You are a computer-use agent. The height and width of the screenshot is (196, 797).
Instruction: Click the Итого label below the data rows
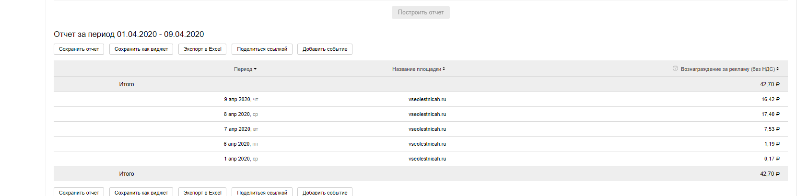(127, 174)
